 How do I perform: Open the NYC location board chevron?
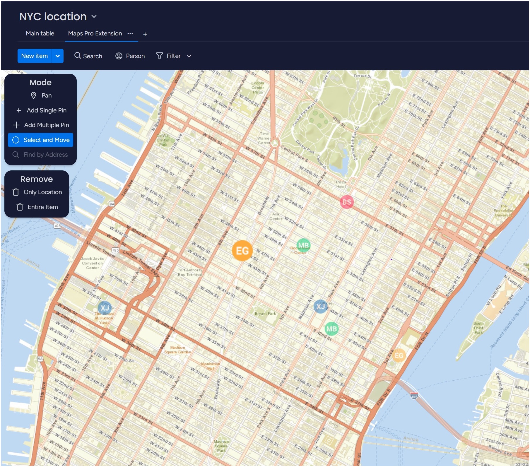pyautogui.click(x=94, y=17)
